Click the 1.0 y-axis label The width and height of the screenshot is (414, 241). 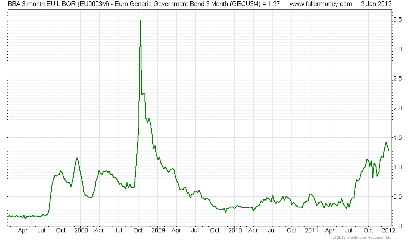click(x=397, y=167)
